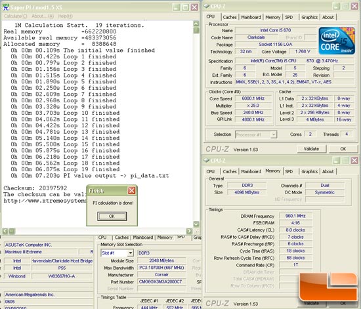Viewport: 361px width, 309px height.
Task: Click the Intel Core i5 logo badge
Action: click(x=337, y=41)
